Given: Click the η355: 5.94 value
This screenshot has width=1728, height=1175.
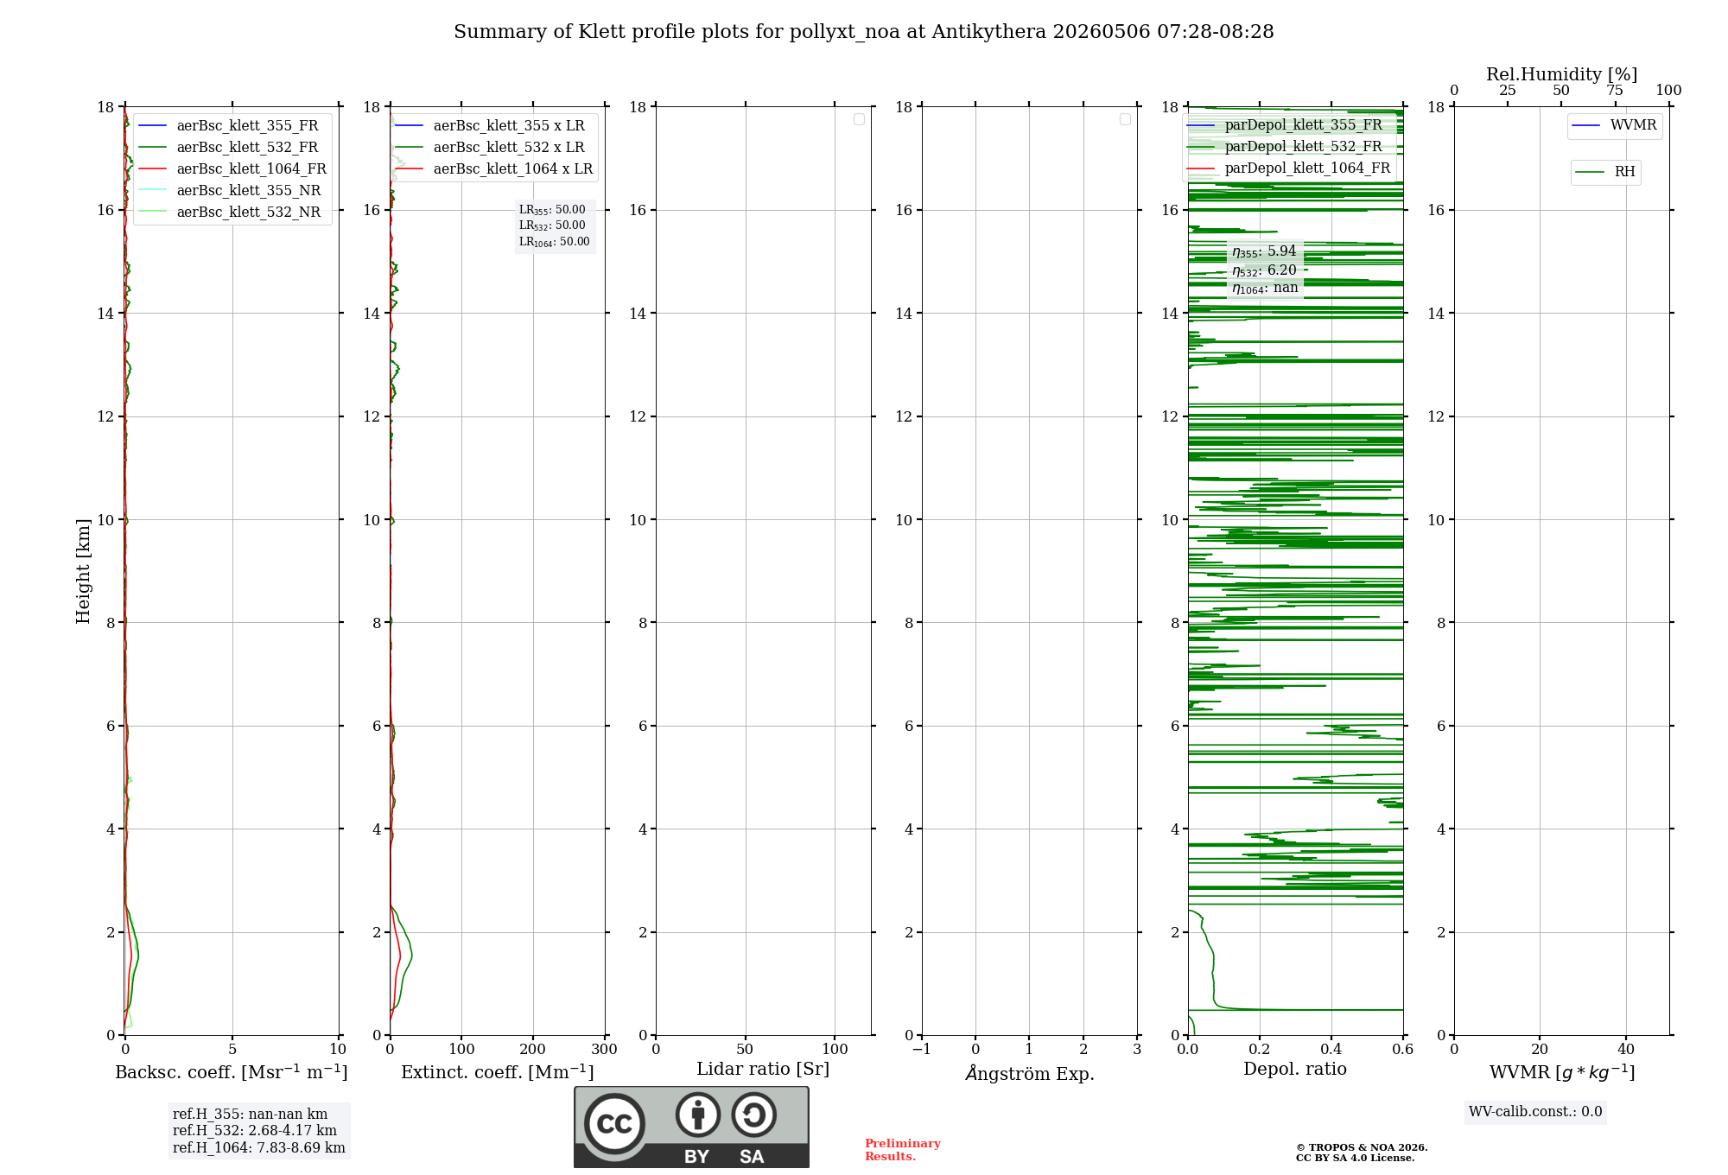Looking at the screenshot, I should 1264,251.
